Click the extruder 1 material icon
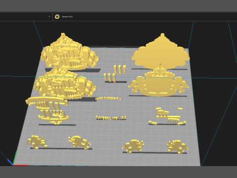Viewport: 237px width, 178px height. [57, 17]
